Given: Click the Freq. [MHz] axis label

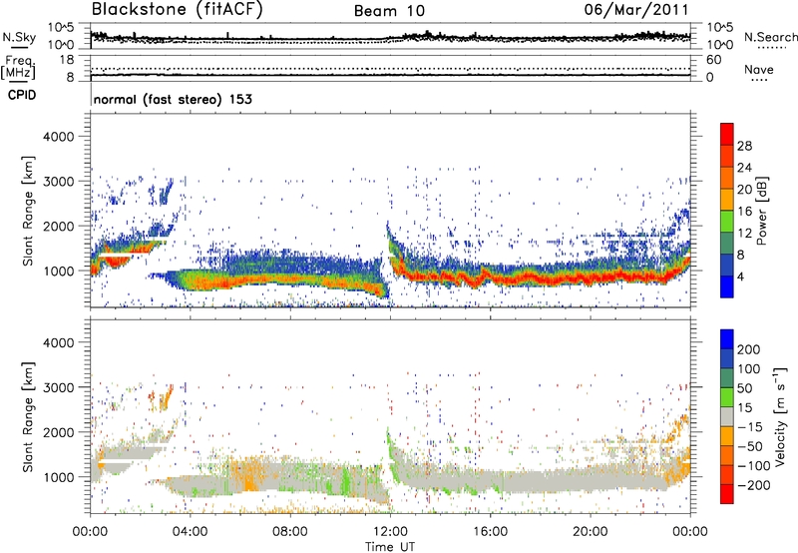Looking at the screenshot, I should (19, 68).
